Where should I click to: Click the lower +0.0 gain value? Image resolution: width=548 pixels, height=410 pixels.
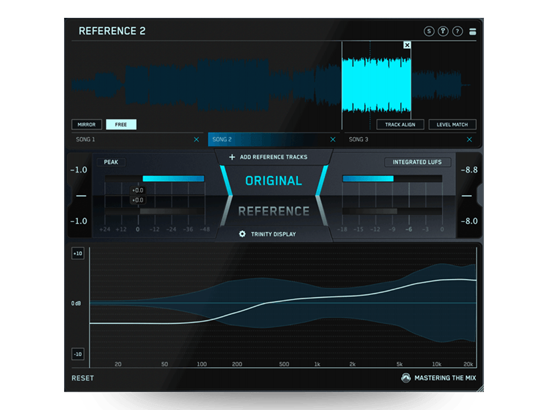pos(137,200)
